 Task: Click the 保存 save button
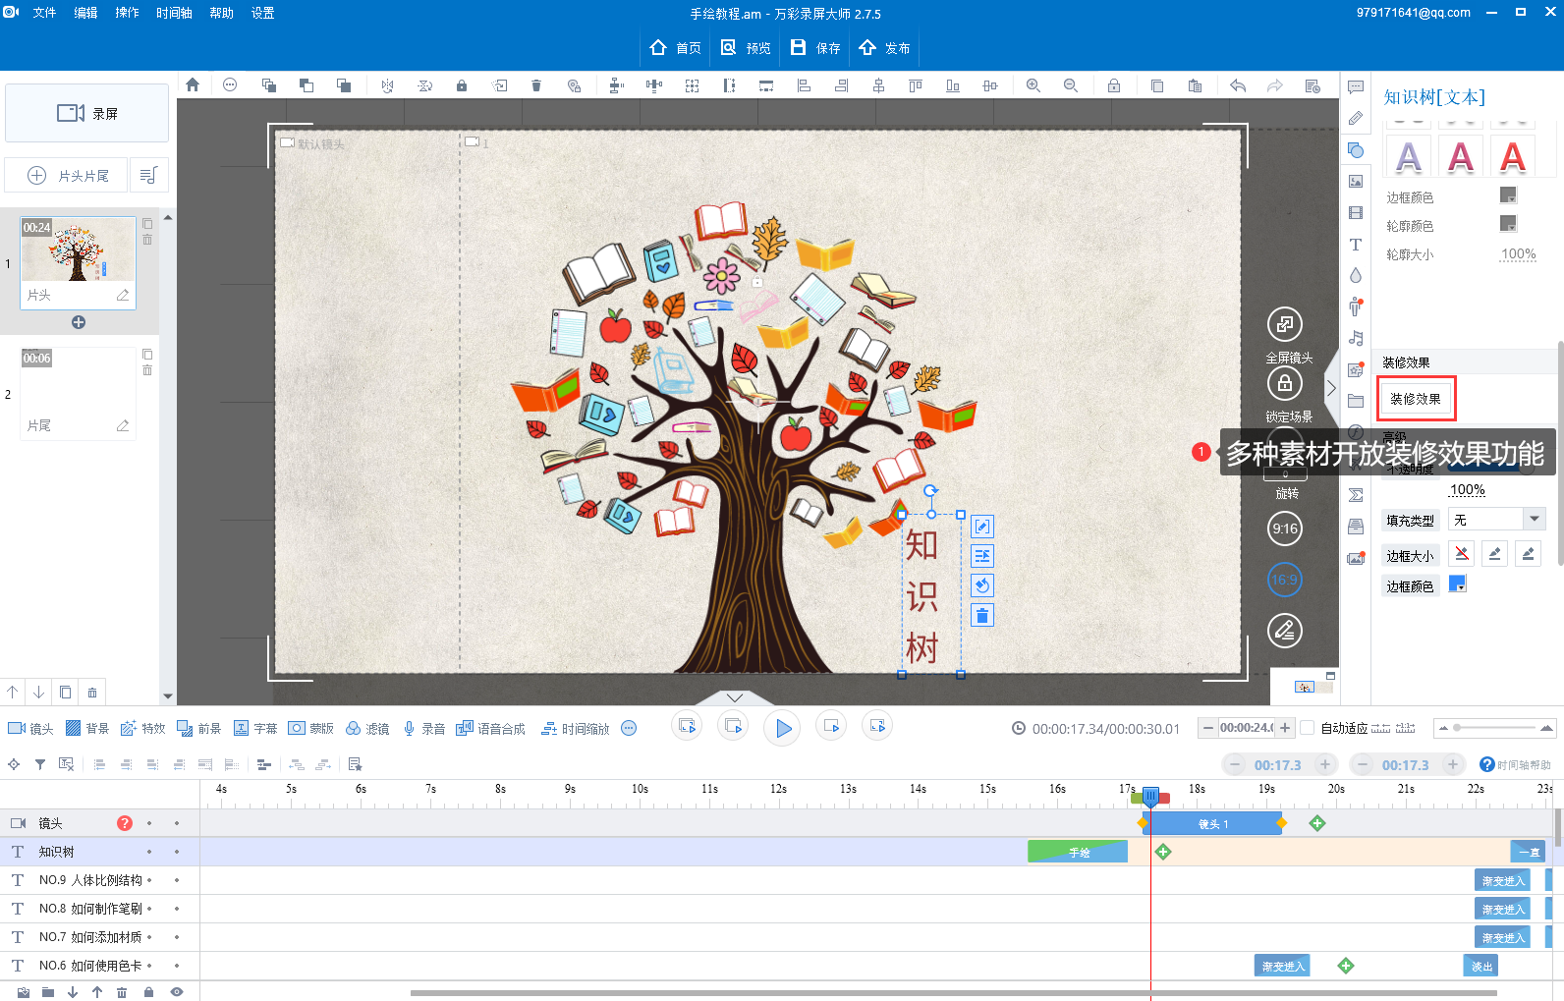[815, 47]
